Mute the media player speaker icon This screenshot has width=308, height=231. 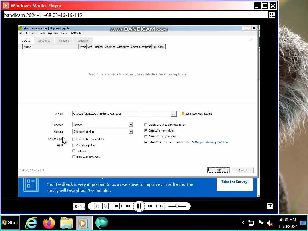162,206
